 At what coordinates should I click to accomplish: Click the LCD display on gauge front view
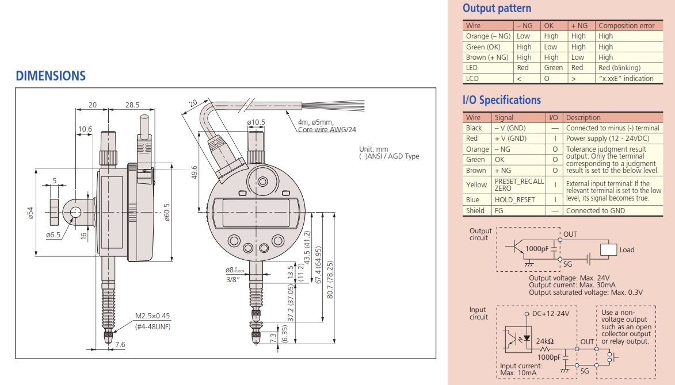pos(255,213)
